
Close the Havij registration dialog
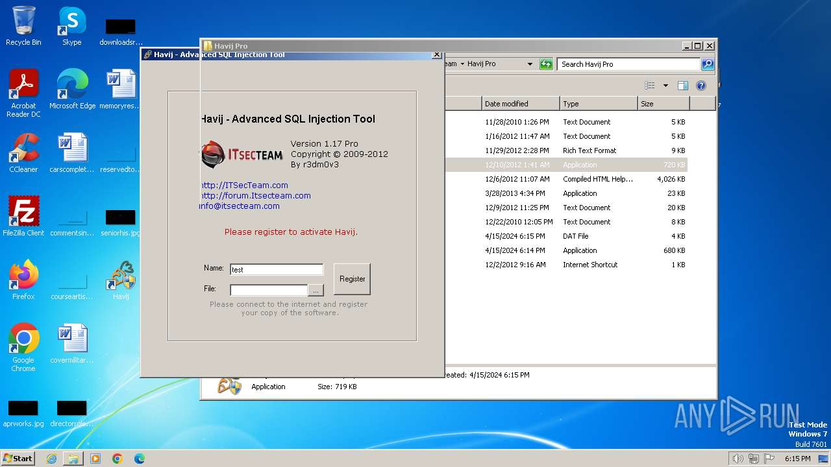click(x=437, y=54)
